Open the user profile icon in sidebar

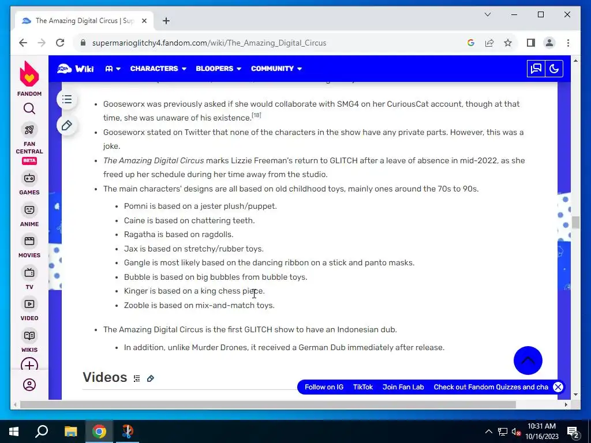pos(29,385)
